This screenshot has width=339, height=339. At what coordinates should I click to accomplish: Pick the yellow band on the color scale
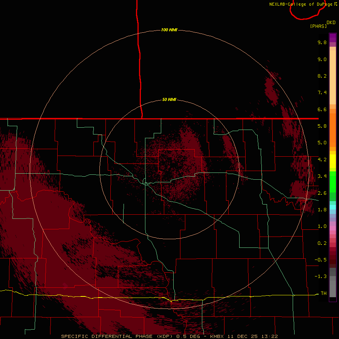333,161
